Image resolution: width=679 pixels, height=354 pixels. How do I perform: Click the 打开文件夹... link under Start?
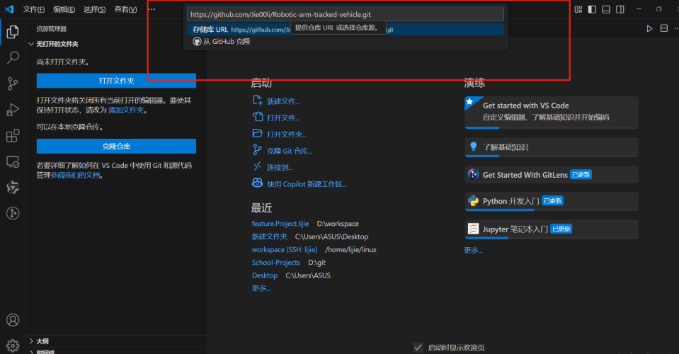(x=287, y=134)
